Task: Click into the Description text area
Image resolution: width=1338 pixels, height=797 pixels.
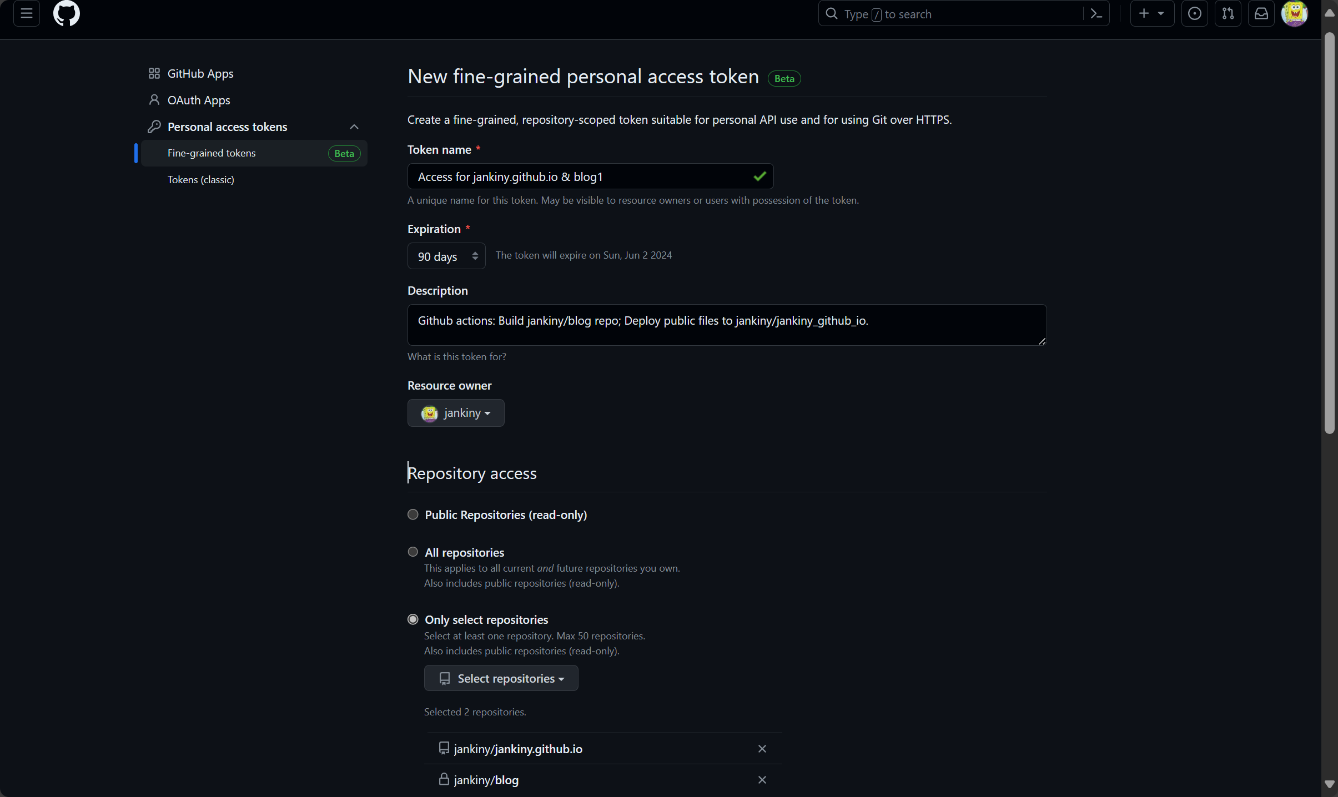Action: (x=727, y=325)
